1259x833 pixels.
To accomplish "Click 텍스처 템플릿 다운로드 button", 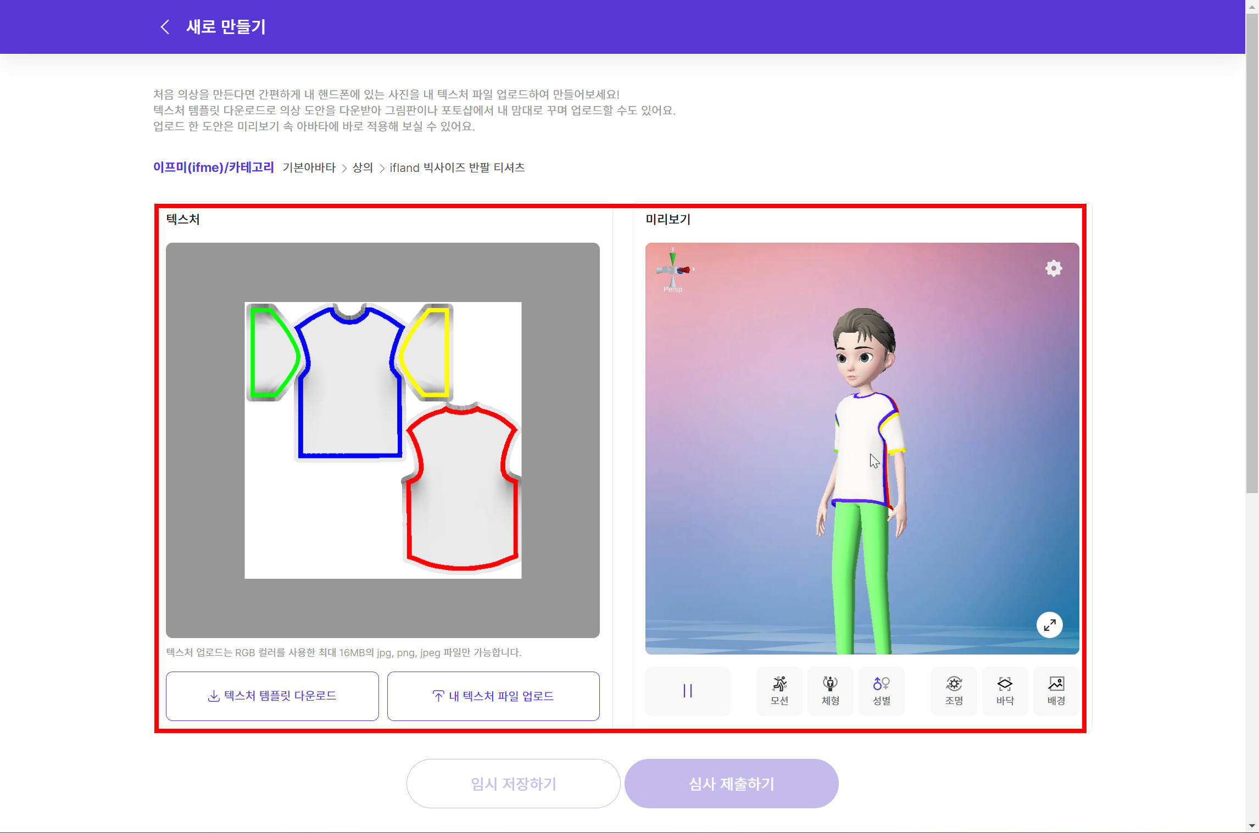I will pyautogui.click(x=272, y=696).
